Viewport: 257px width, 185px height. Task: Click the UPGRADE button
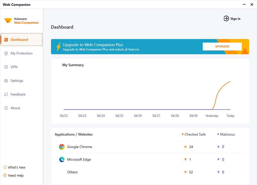[x=222, y=46]
